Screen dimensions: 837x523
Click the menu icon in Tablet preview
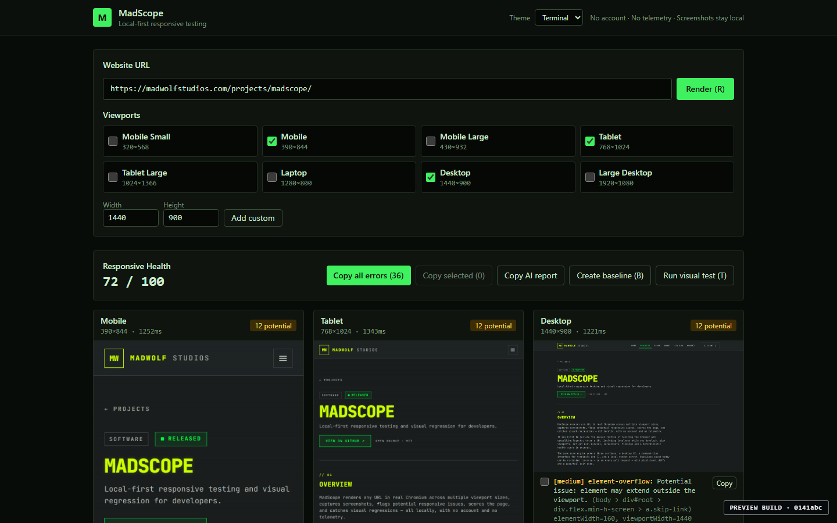[x=513, y=350]
